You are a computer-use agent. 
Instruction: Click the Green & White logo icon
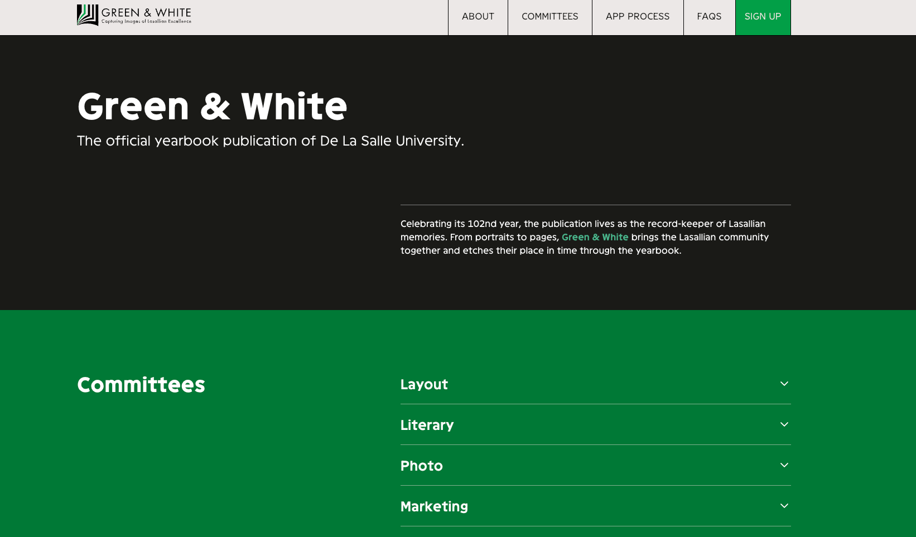coord(88,15)
